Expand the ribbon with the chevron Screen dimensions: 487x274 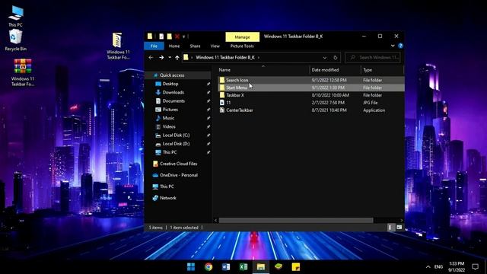(393, 46)
